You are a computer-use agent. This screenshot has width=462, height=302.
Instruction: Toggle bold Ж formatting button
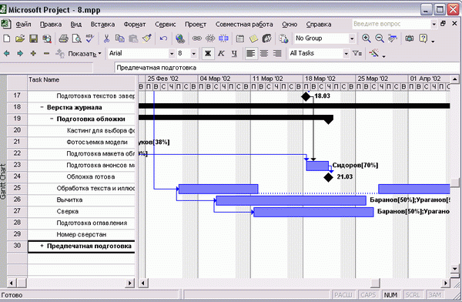(x=208, y=53)
